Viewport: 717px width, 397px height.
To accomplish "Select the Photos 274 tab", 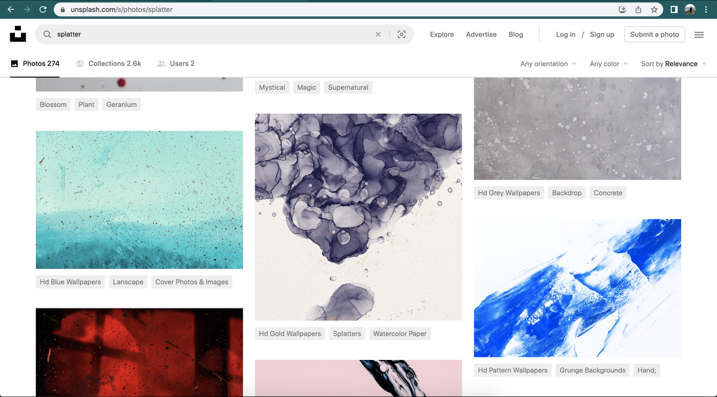I will coord(35,63).
